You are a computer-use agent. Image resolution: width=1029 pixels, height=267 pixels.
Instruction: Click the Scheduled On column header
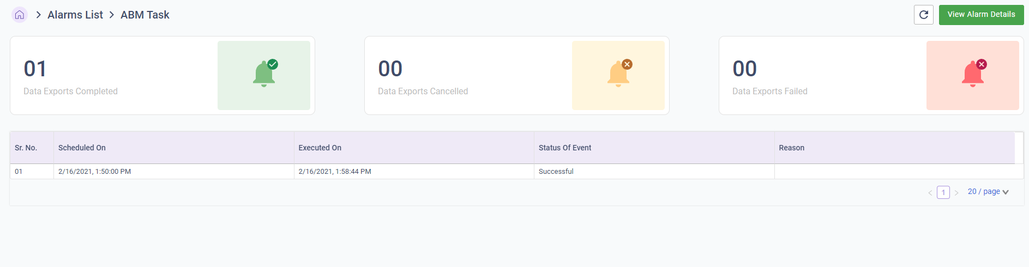(x=82, y=148)
